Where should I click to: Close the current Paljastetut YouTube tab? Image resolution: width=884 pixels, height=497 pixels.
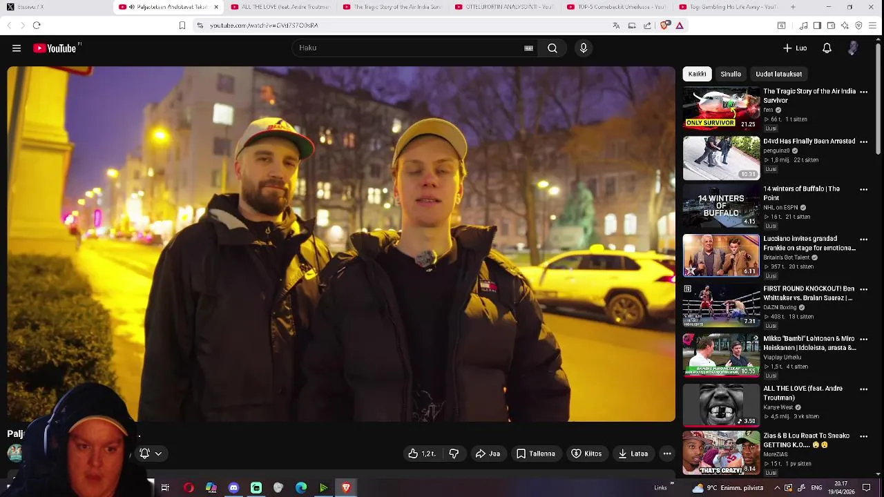click(216, 7)
